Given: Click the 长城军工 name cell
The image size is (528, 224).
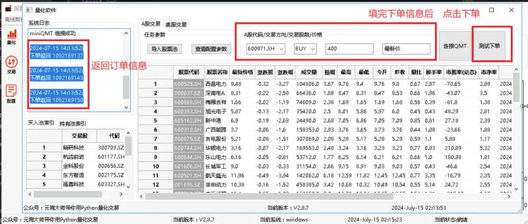Looking at the screenshot, I should click(x=217, y=166).
